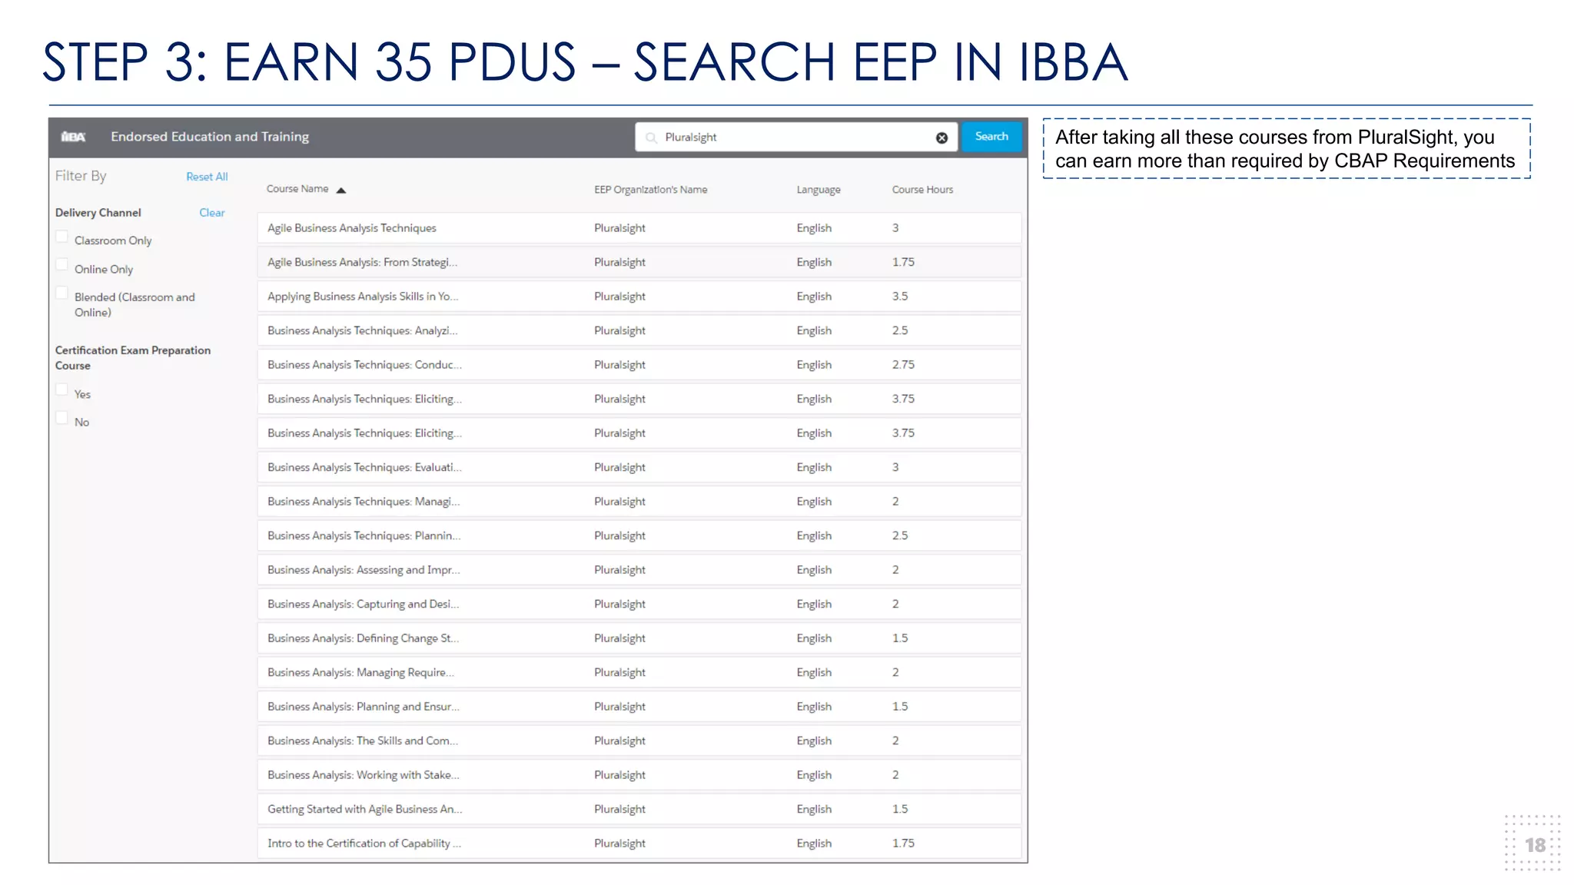Open Business Analysis: Managing Require... row
1574x885 pixels.
tap(639, 672)
